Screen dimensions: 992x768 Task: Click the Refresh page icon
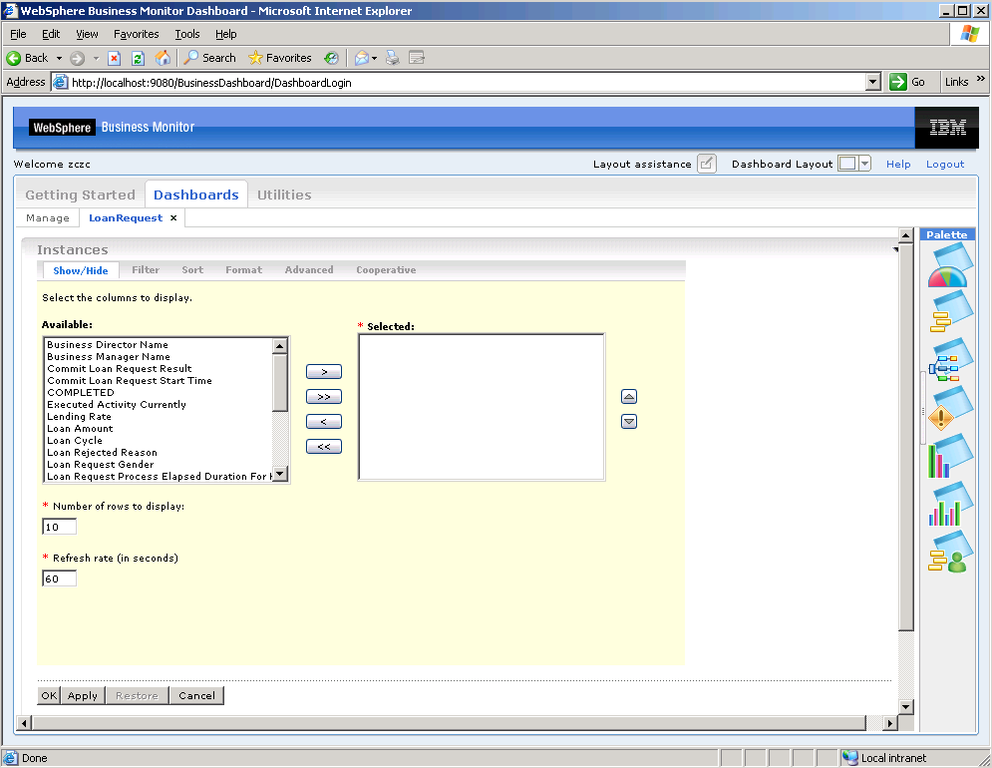138,58
